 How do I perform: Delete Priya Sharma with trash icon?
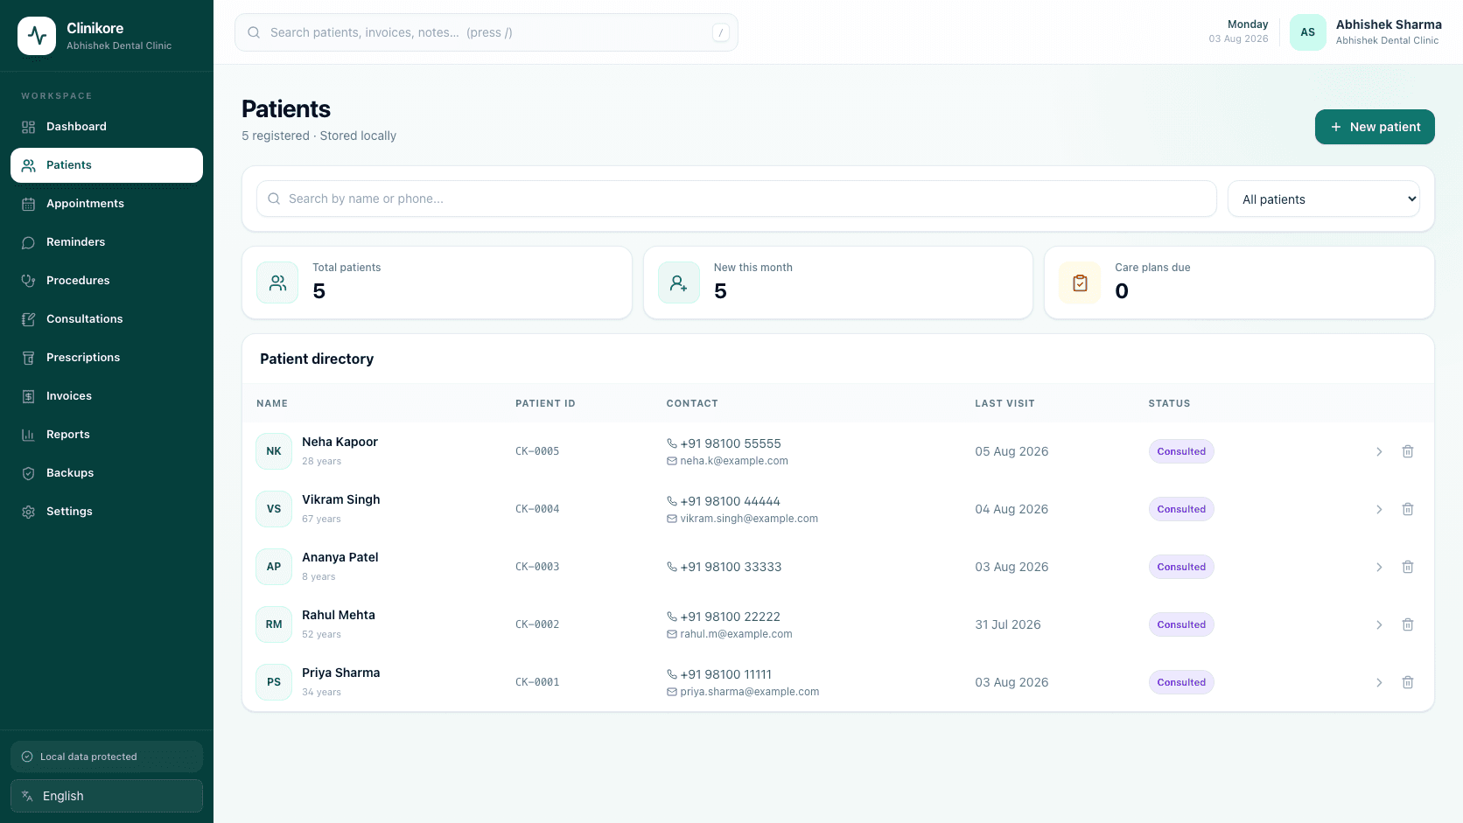pyautogui.click(x=1408, y=682)
